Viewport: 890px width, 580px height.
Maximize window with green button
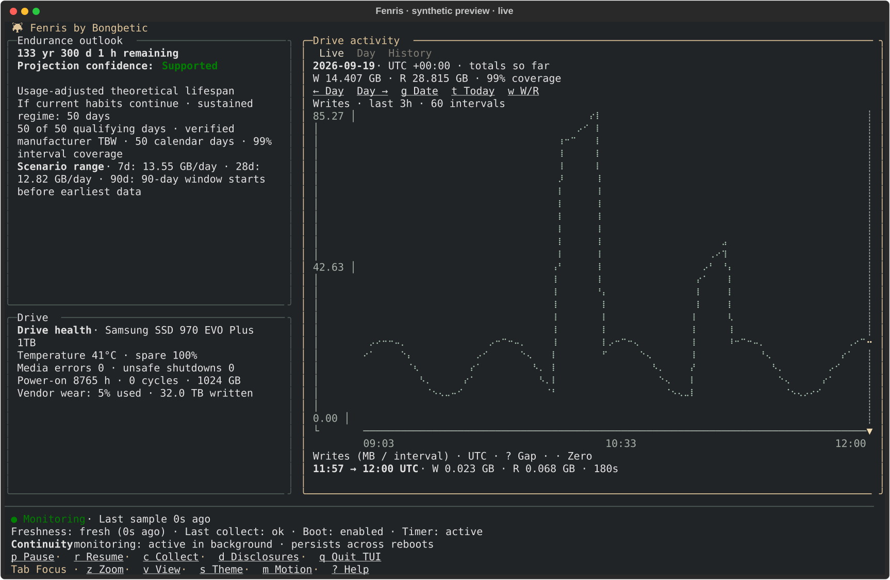(36, 11)
